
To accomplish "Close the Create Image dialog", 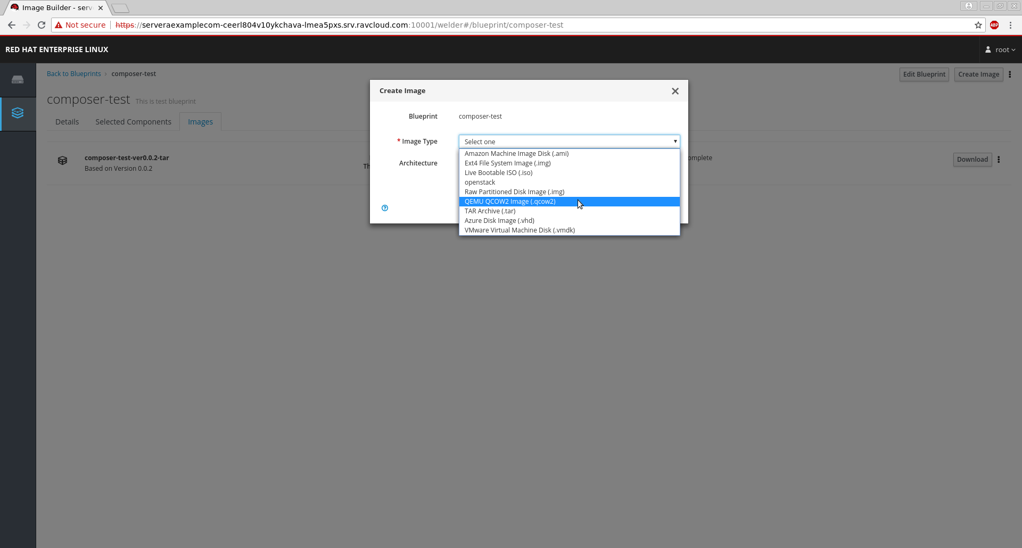I will point(675,91).
